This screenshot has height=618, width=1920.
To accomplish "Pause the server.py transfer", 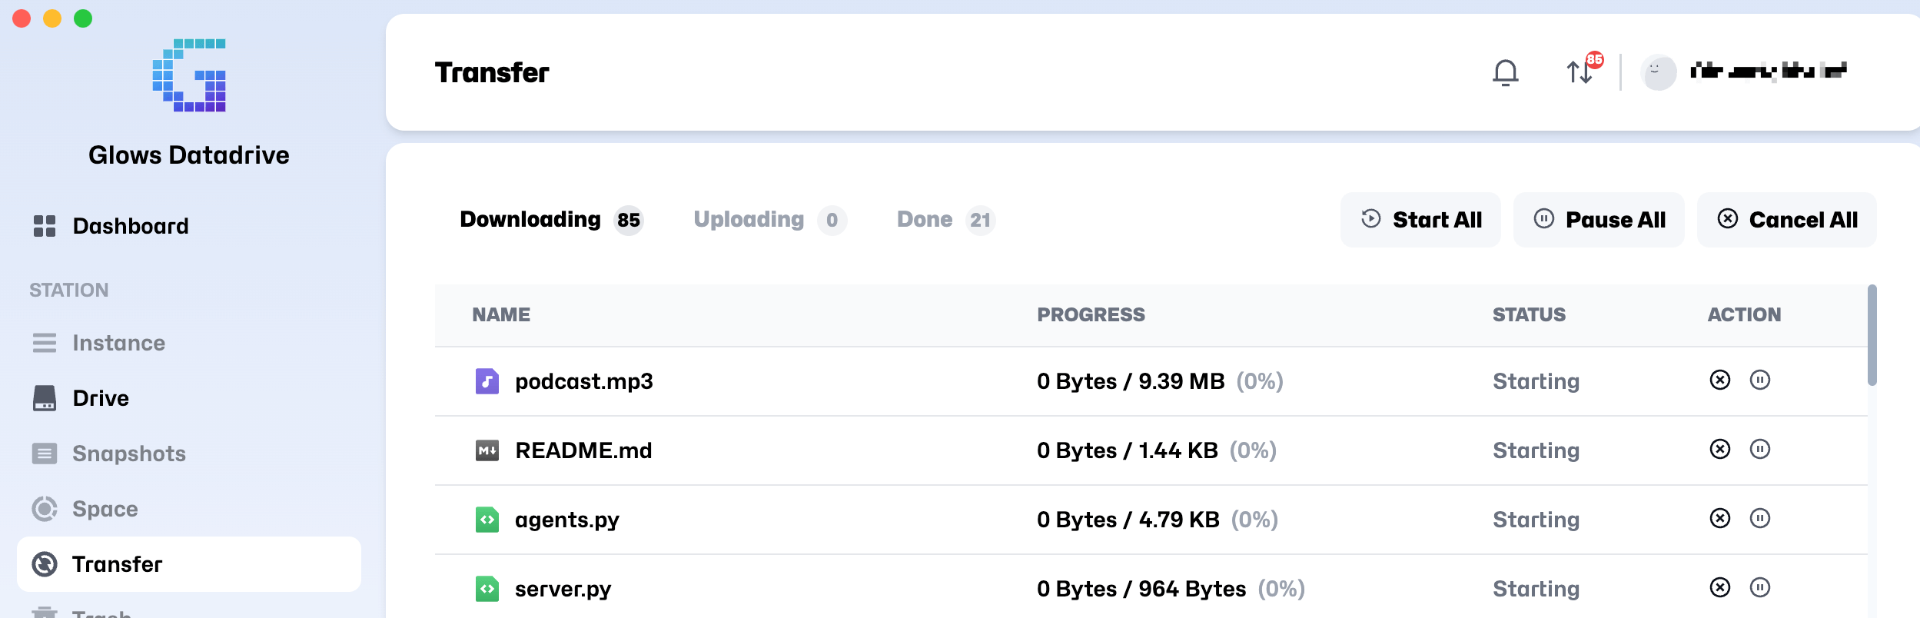I will pyautogui.click(x=1759, y=588).
